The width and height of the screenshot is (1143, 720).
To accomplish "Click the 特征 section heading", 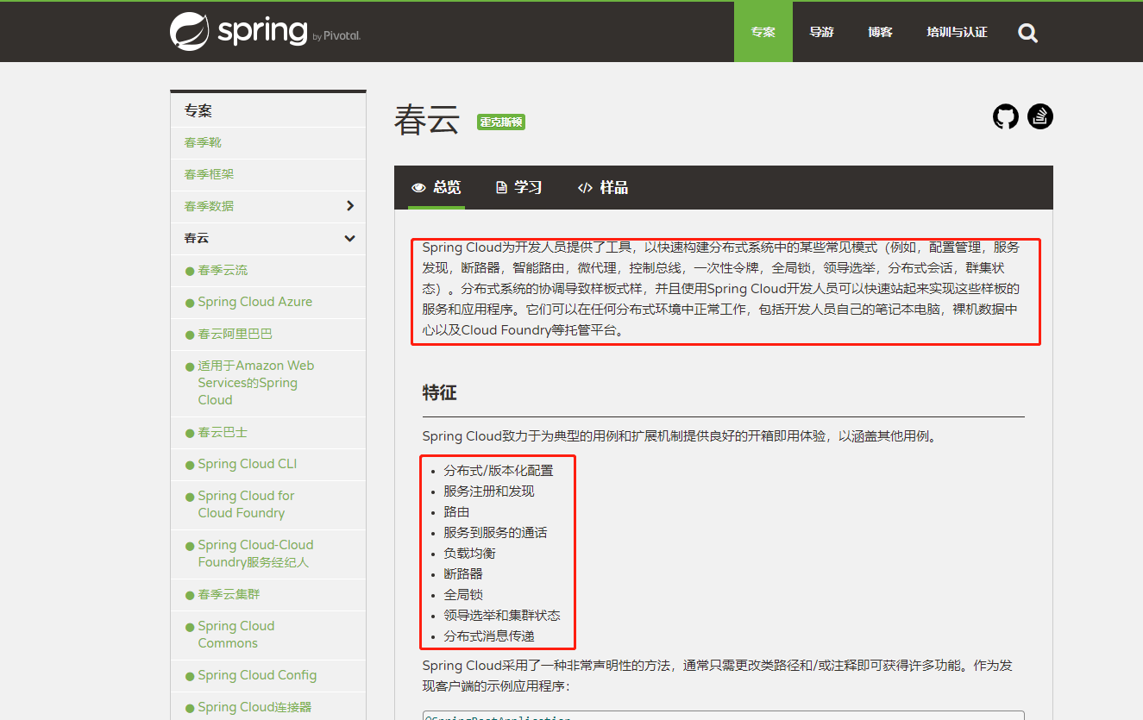I will [x=439, y=393].
